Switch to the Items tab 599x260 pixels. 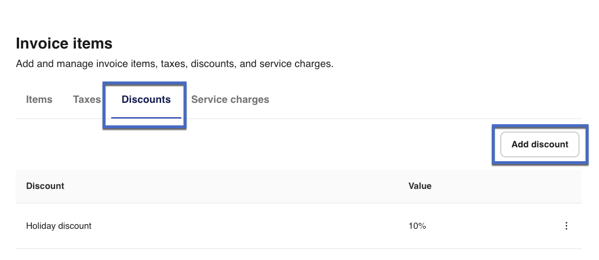coord(39,99)
